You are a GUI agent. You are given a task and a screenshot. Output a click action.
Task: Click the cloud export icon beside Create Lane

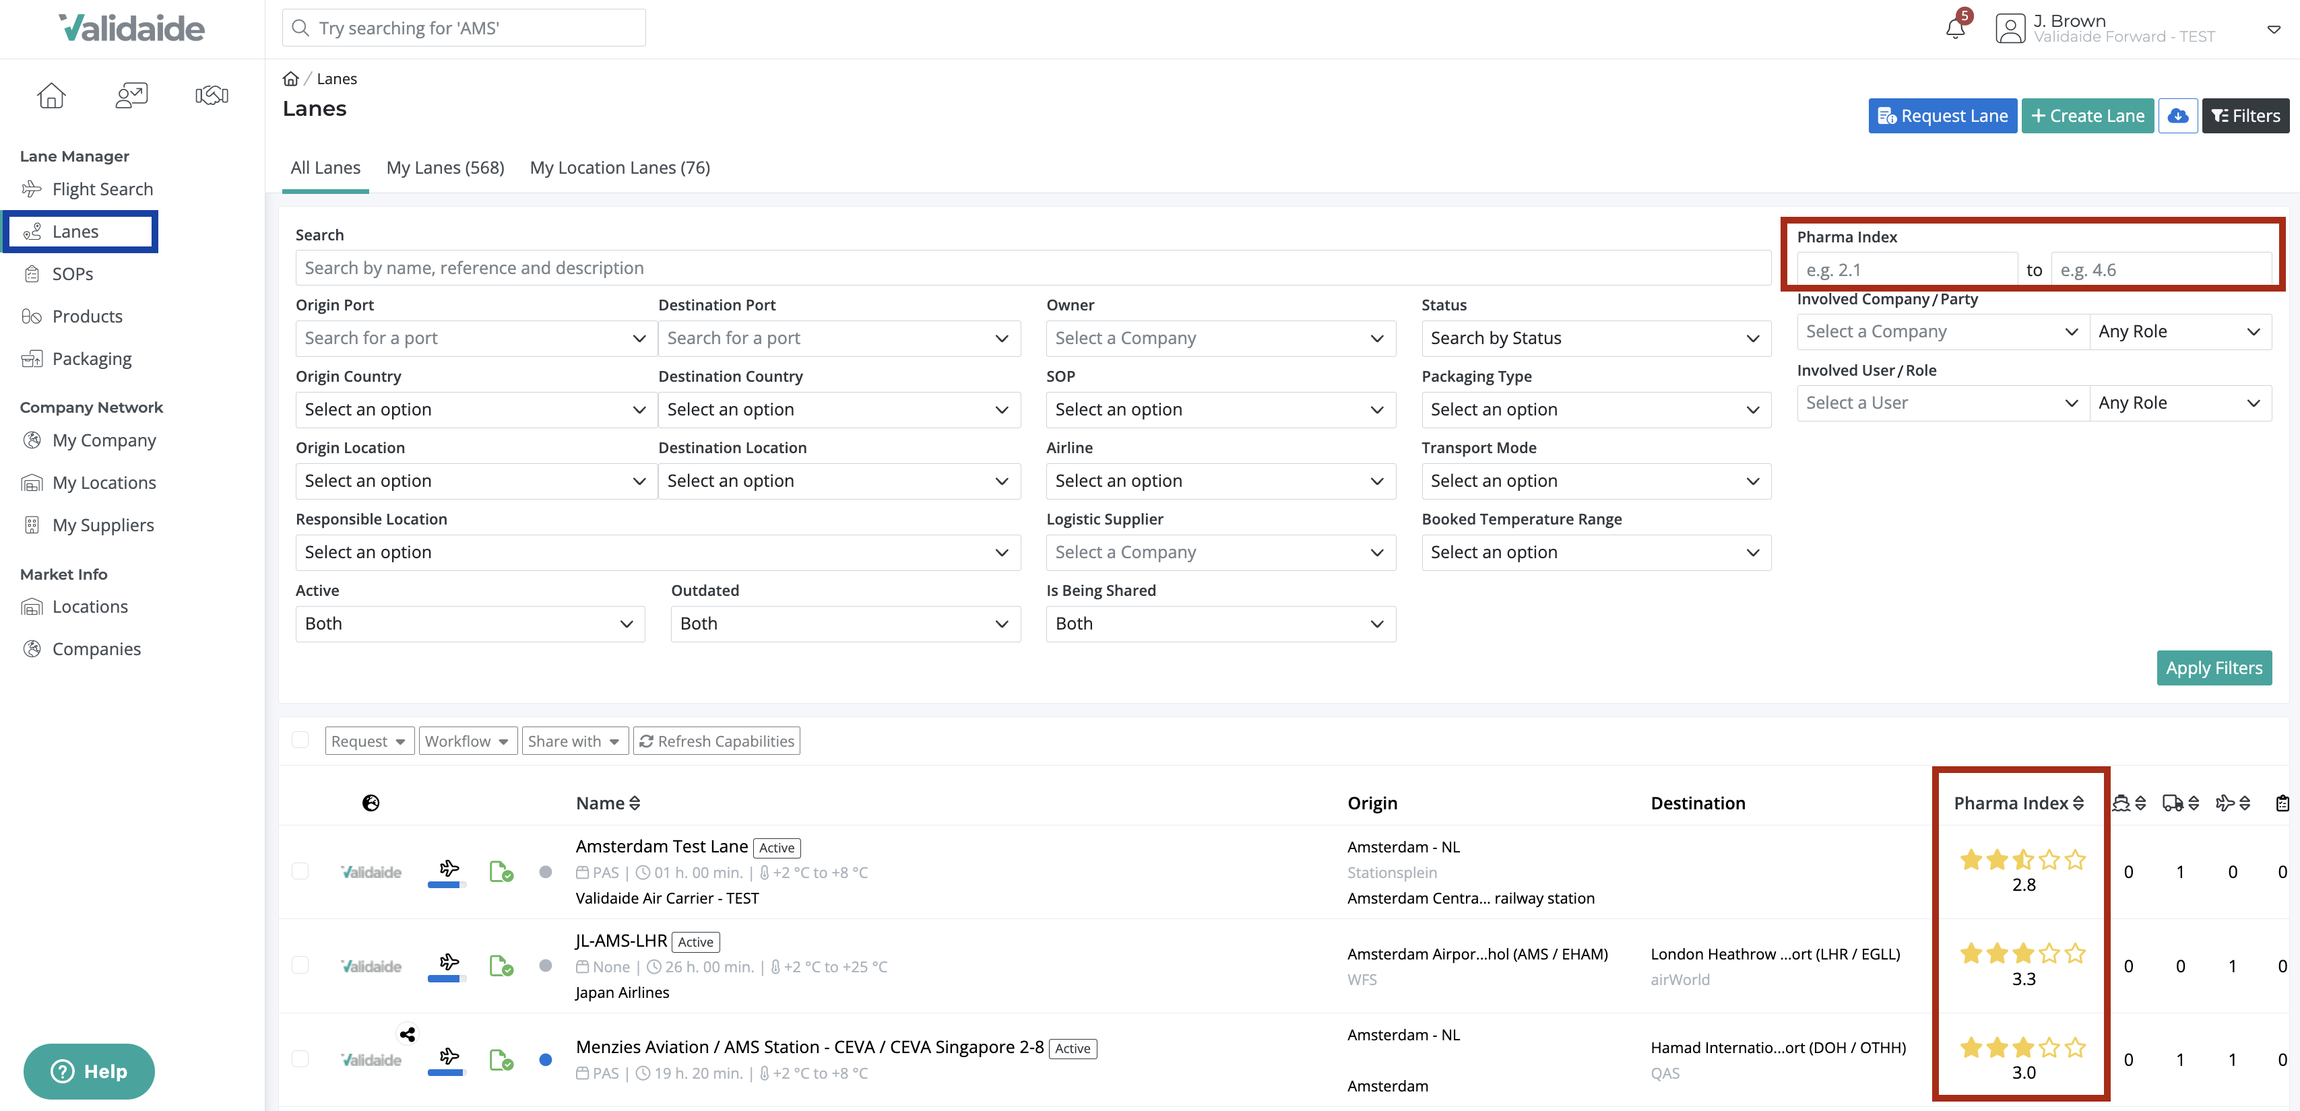(x=2179, y=115)
